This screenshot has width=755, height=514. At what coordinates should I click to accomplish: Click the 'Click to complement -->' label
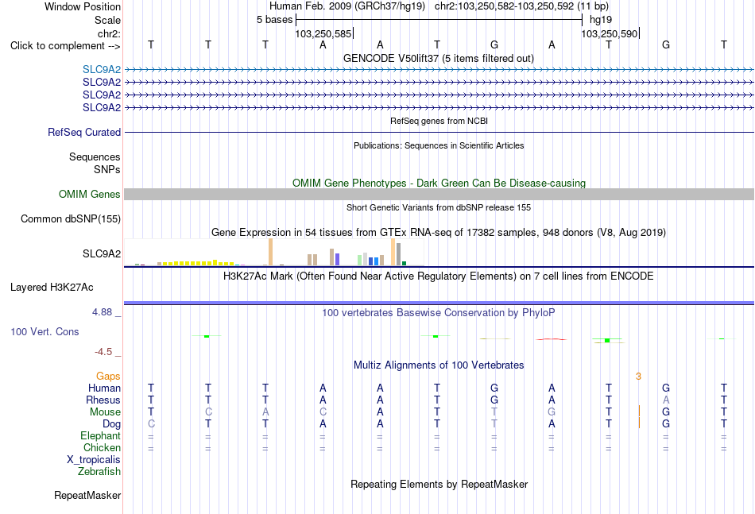coord(65,46)
